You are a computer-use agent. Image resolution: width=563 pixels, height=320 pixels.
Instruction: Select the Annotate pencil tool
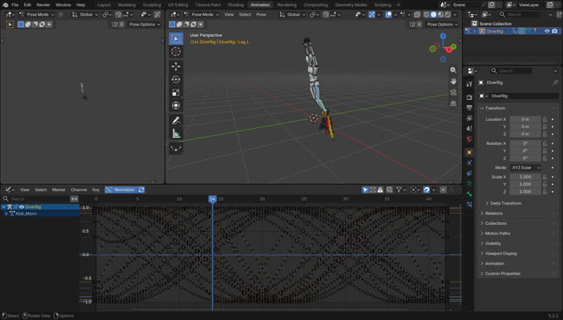pyautogui.click(x=176, y=120)
